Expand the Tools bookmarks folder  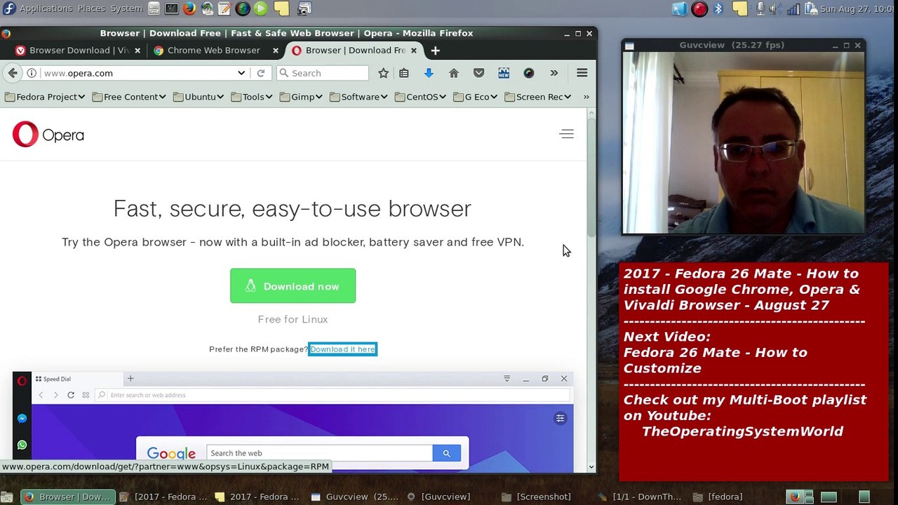point(252,97)
